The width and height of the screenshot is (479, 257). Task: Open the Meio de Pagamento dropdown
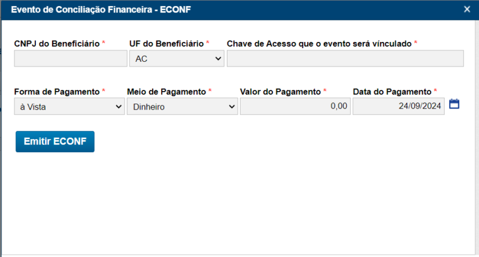click(182, 107)
